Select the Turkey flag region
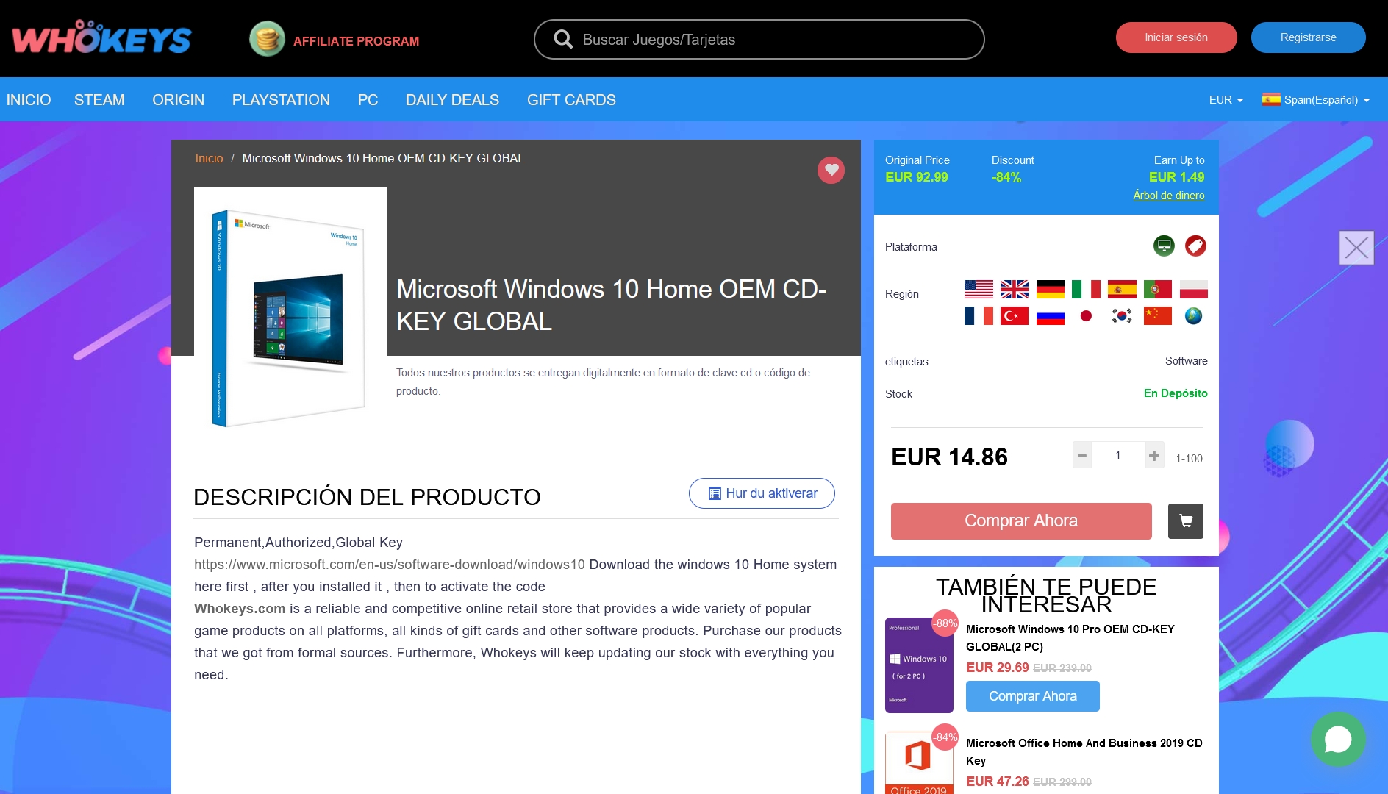This screenshot has width=1388, height=794. coord(1015,316)
